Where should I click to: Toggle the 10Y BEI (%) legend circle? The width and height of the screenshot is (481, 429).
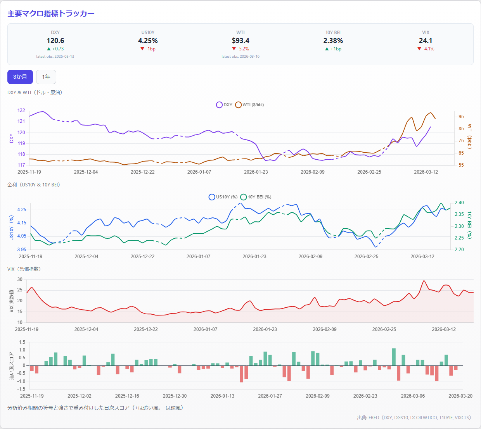click(x=244, y=197)
